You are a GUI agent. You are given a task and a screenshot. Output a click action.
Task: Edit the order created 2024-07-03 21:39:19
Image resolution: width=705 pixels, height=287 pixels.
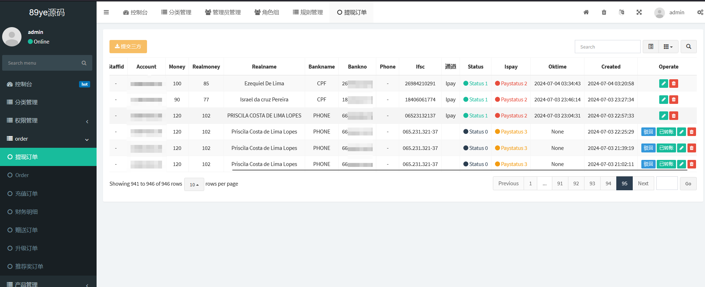tap(681, 148)
